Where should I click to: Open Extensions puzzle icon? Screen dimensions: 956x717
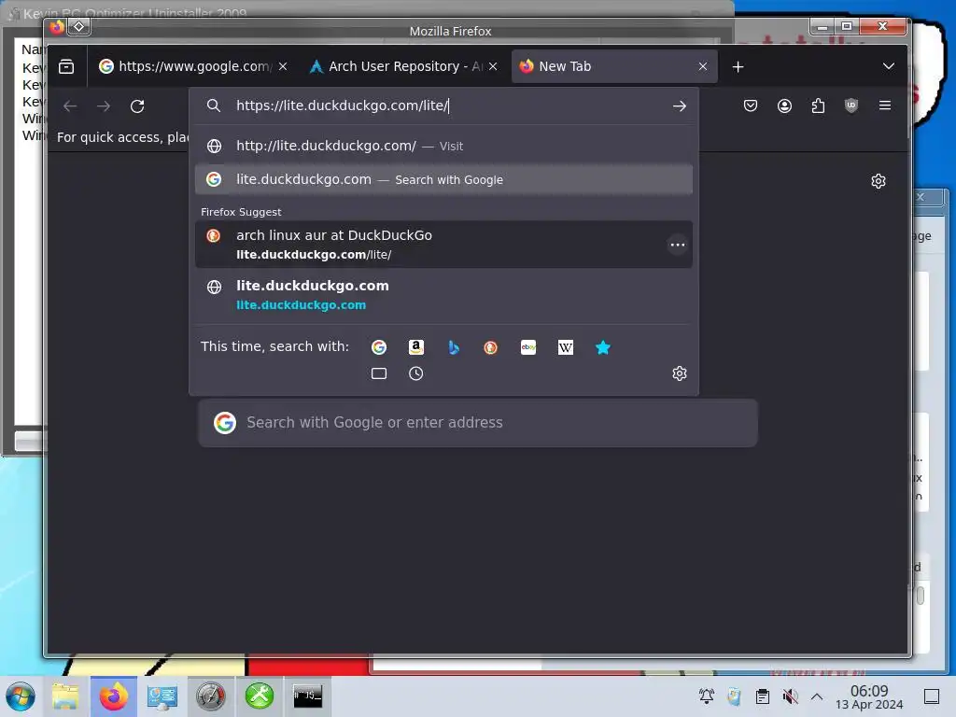tap(818, 106)
